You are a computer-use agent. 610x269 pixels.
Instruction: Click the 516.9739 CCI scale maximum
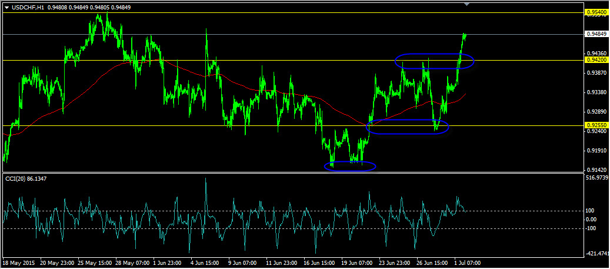(x=596, y=177)
